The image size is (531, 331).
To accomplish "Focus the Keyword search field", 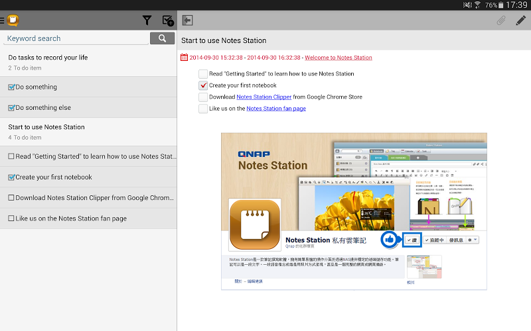I will [76, 38].
